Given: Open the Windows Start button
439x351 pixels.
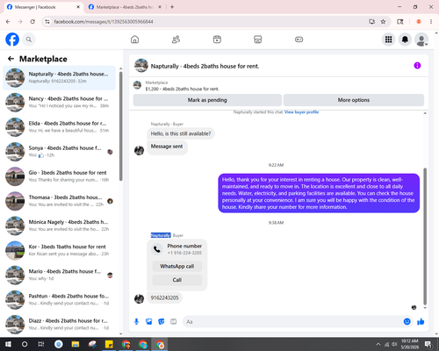Looking at the screenshot, I should pos(8,344).
